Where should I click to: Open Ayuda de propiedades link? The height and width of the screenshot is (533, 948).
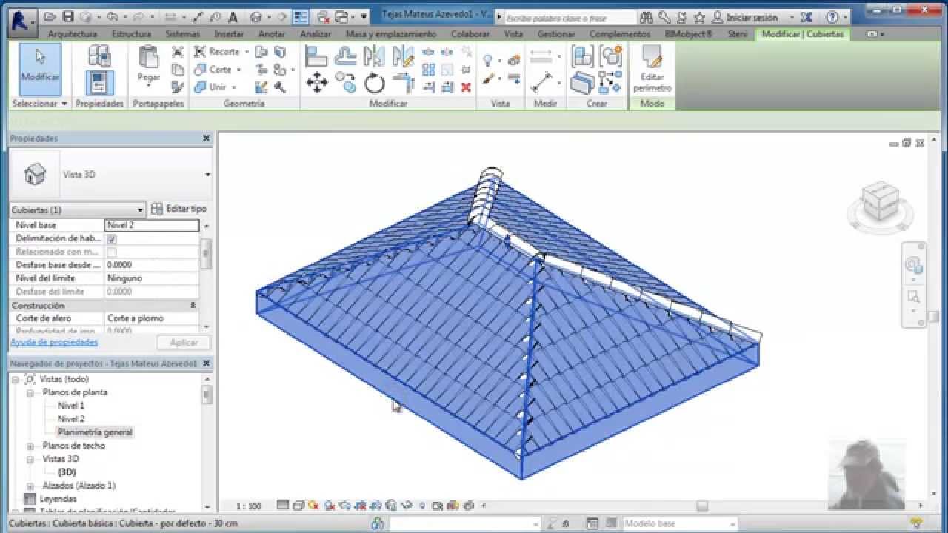[x=54, y=342]
